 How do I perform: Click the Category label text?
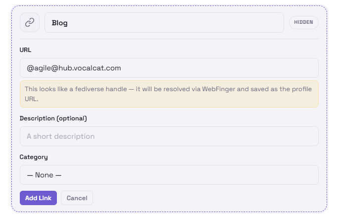pos(34,157)
